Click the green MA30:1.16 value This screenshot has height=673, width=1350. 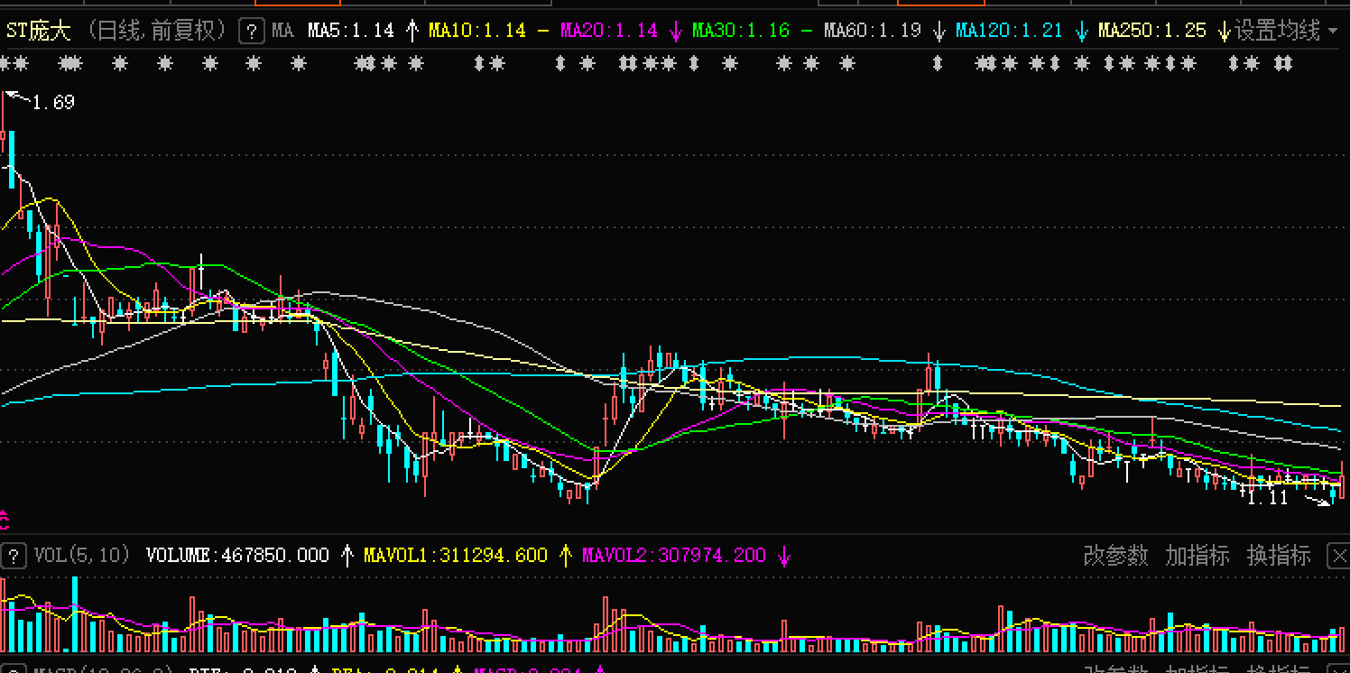coord(741,31)
